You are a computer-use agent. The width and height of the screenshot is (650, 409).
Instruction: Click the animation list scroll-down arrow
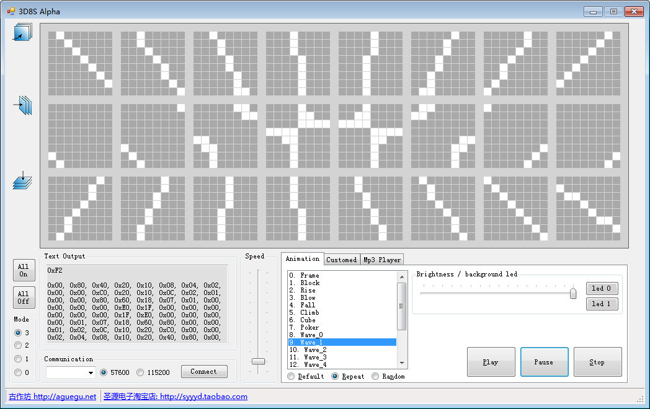tap(402, 363)
